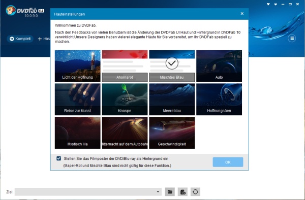Select the Auto skin with the car

pyautogui.click(x=219, y=66)
